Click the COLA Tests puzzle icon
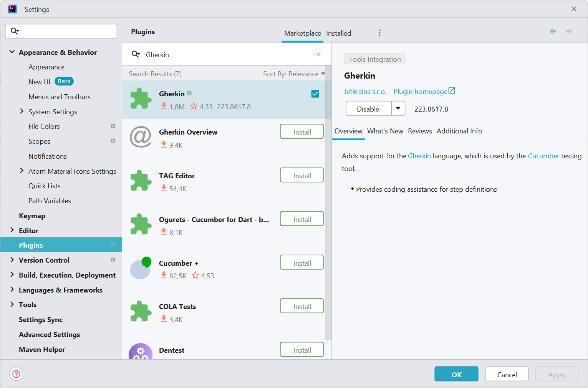This screenshot has height=388, width=588. (x=141, y=311)
